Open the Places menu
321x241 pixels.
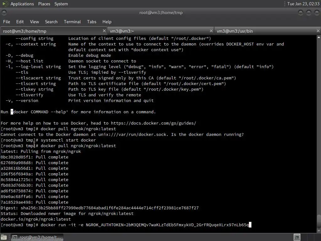pos(44,4)
